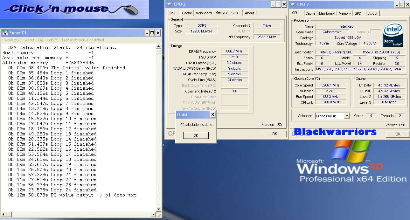Image resolution: width=410 pixels, height=220 pixels.
Task: Click 'The Initial value finished' line
Action: (67, 68)
